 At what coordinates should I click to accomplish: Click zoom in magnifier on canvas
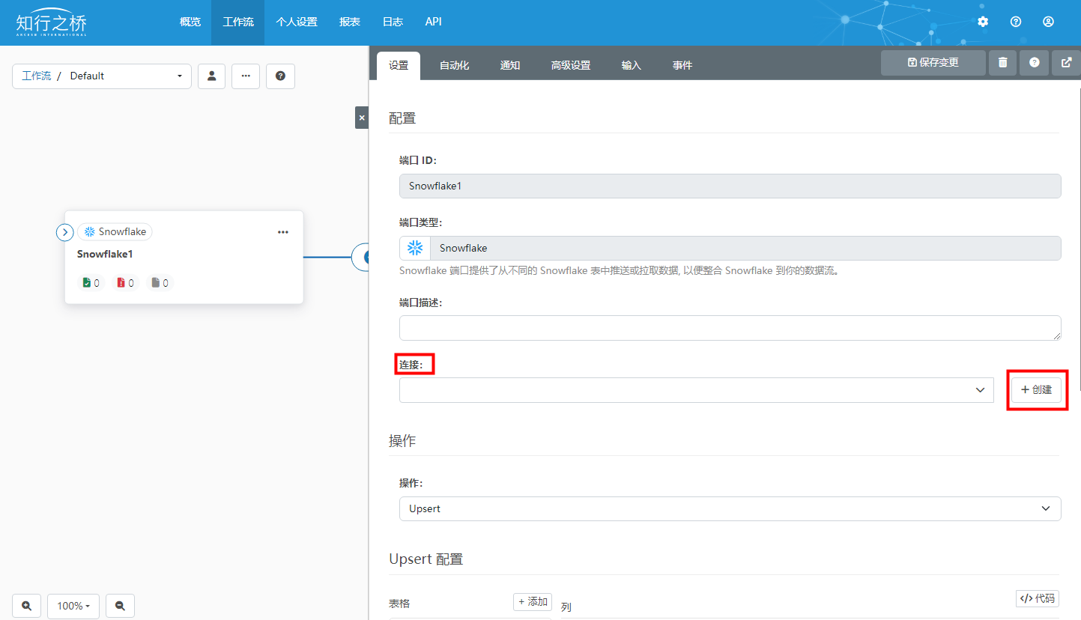click(27, 606)
